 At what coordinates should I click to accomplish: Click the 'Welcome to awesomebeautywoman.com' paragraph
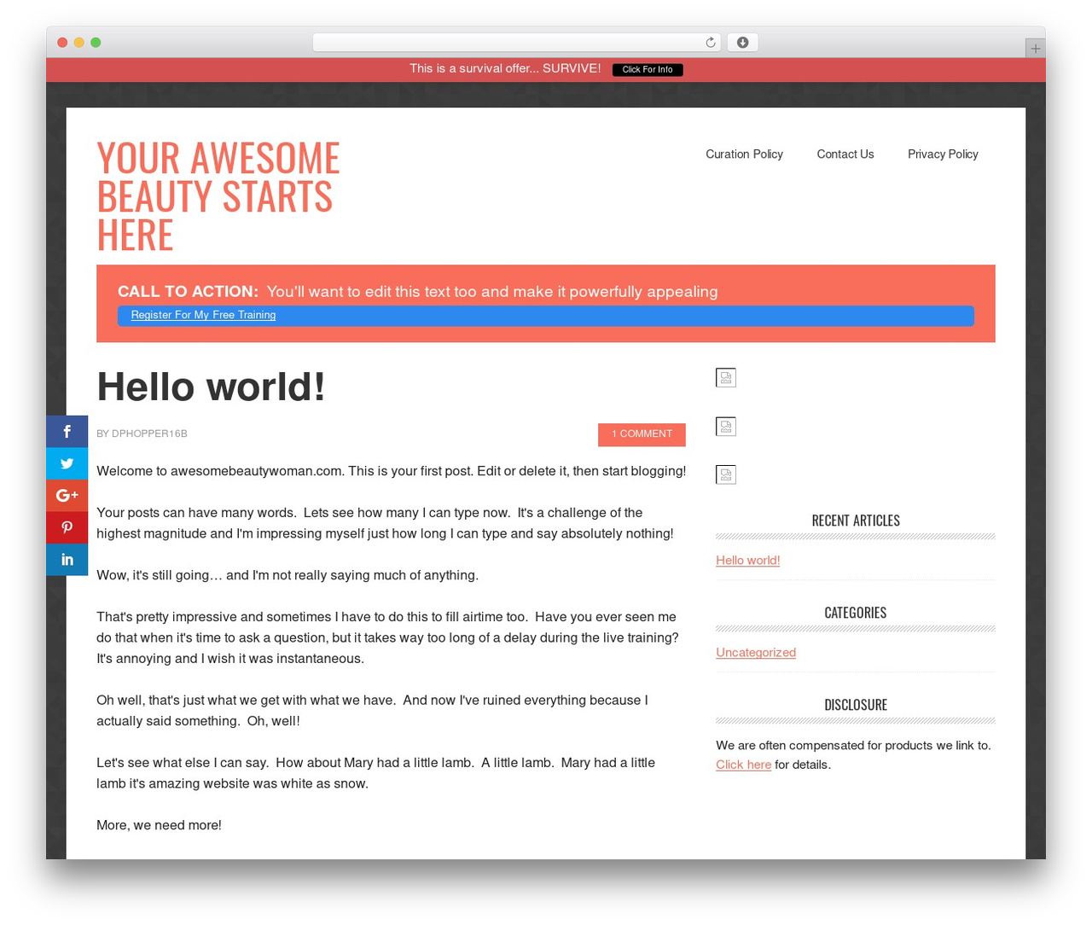click(392, 471)
